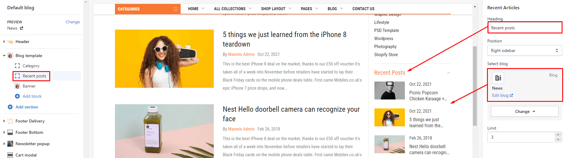The image size is (567, 158).
Task: Click the Edit blog link
Action: [x=503, y=95]
